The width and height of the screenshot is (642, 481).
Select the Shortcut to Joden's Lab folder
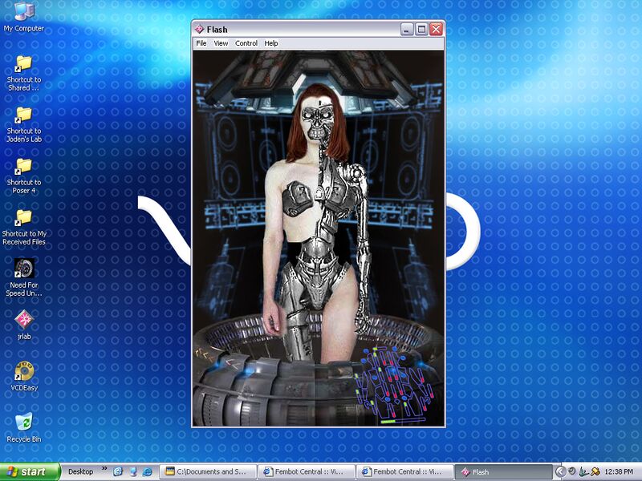[23, 115]
